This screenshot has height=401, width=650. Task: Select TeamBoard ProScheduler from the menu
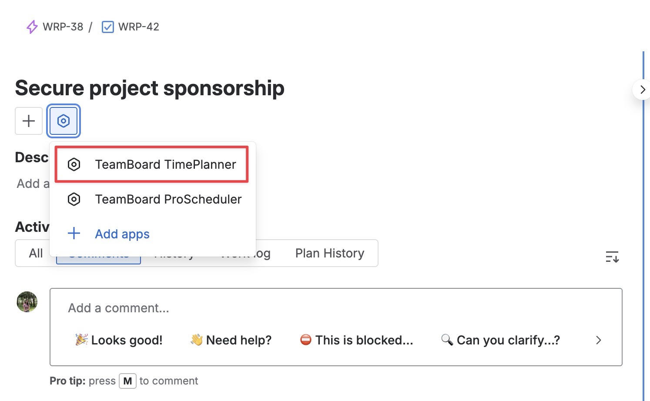[x=168, y=199]
